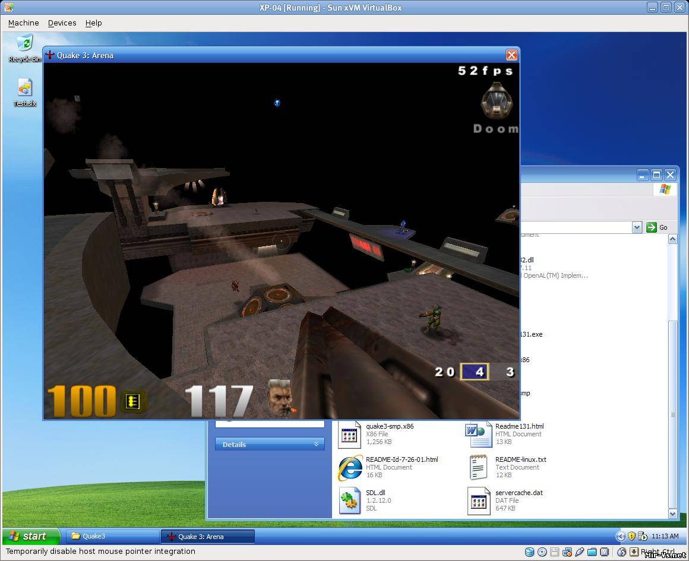The width and height of the screenshot is (689, 561).
Task: Select the Readme131.html file icon
Action: (479, 434)
